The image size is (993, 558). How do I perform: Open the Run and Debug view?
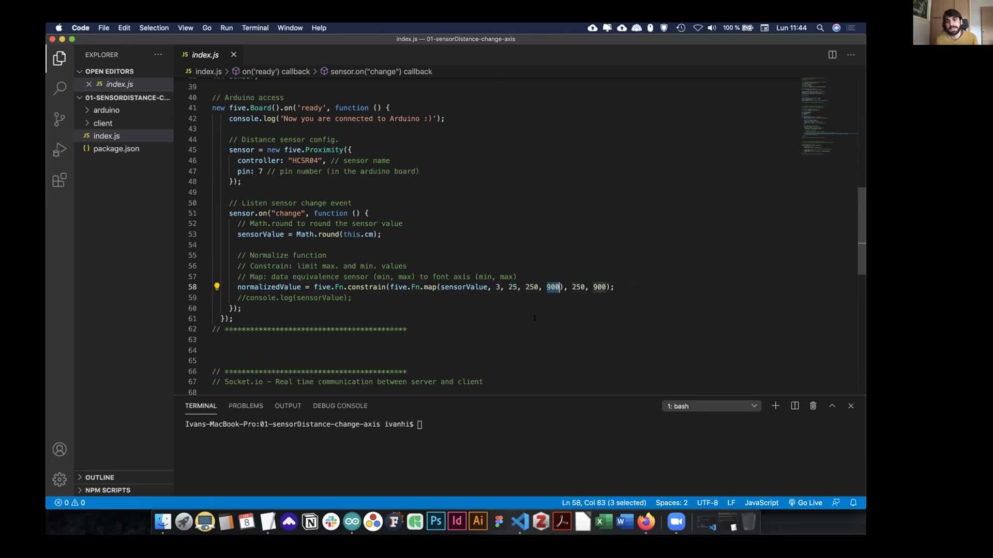point(59,149)
